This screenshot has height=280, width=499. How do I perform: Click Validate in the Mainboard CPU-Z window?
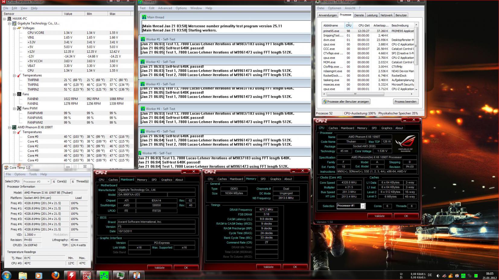tap(160, 268)
